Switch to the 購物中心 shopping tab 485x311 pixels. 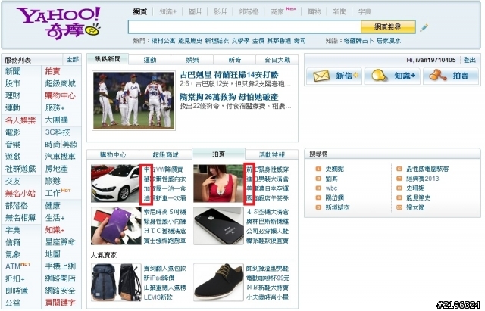(x=113, y=154)
